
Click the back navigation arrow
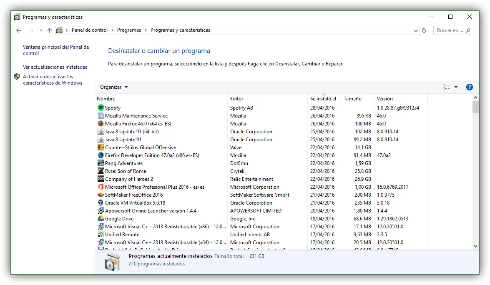tap(18, 30)
